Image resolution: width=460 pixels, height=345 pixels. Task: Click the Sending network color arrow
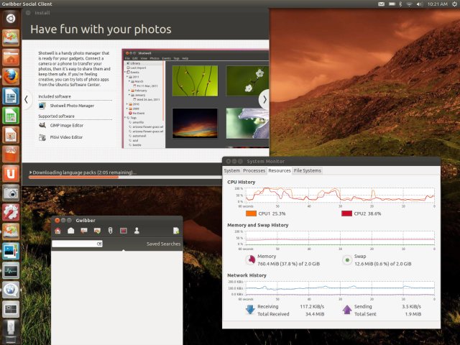(x=347, y=310)
